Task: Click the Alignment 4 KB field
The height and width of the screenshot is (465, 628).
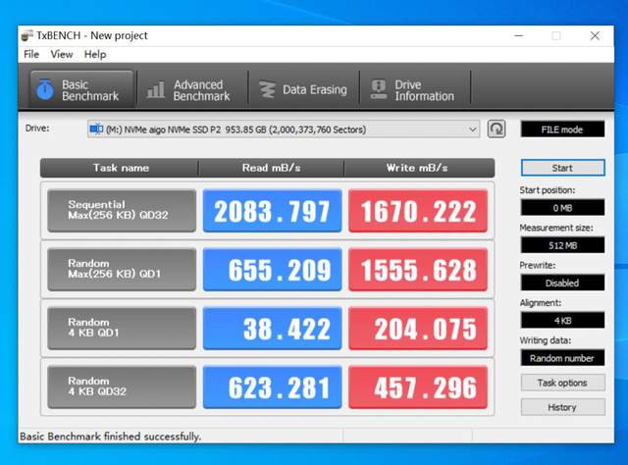Action: 562,321
